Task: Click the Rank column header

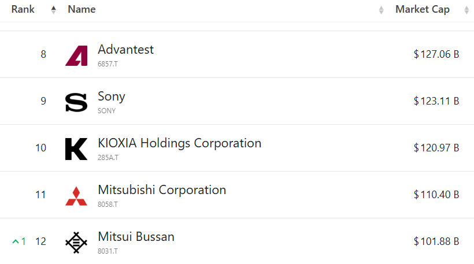Action: click(x=23, y=9)
